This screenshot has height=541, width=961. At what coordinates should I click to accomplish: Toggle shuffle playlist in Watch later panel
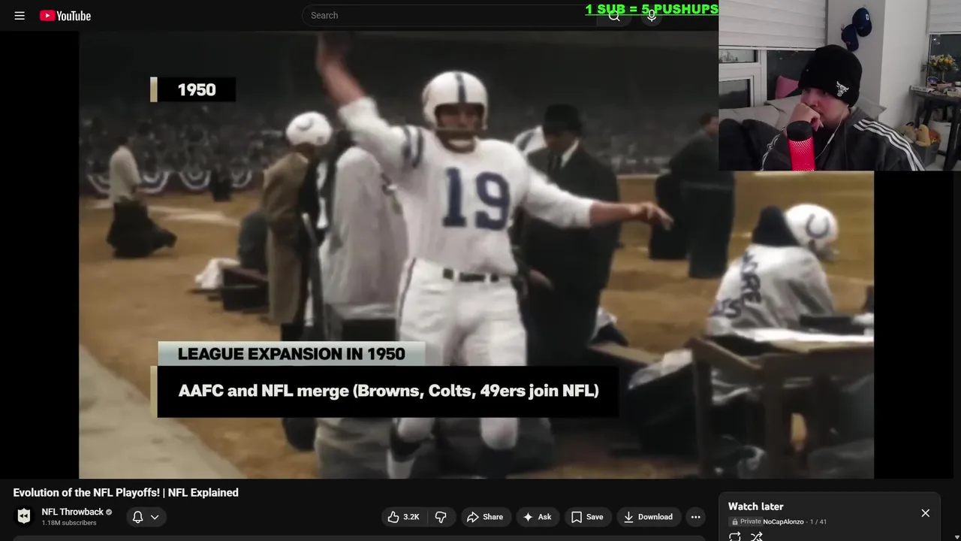tap(757, 536)
